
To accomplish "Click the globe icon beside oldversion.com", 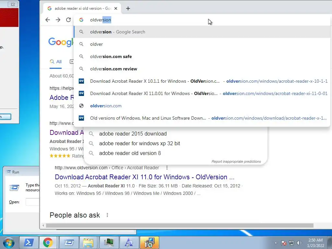I will click(x=81, y=106).
